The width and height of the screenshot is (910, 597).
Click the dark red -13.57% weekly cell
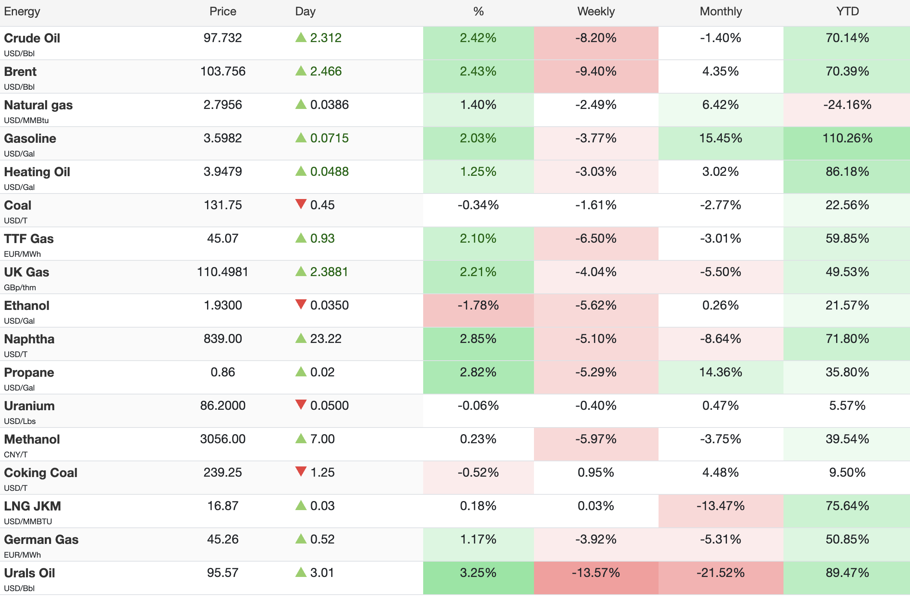tap(596, 578)
